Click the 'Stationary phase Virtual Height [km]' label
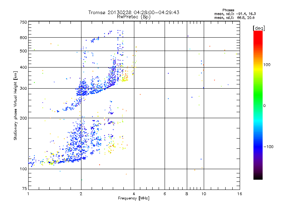Viewport: 282px width, 211px height. 15,105
